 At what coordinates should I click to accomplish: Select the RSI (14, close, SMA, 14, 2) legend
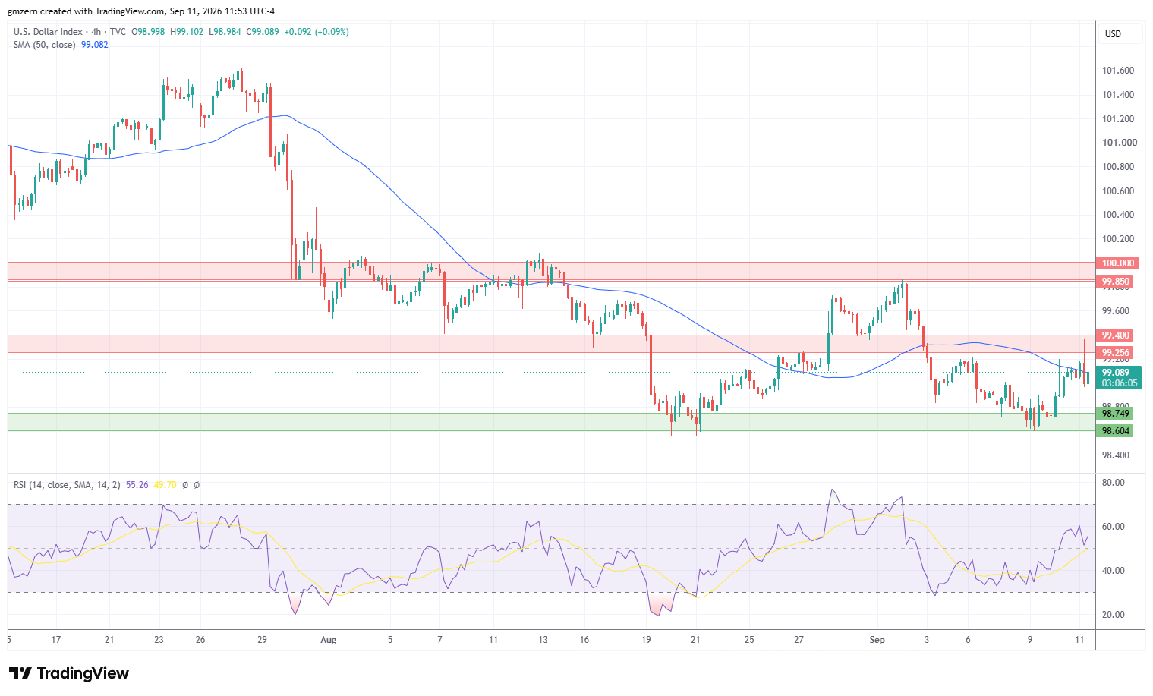(67, 484)
